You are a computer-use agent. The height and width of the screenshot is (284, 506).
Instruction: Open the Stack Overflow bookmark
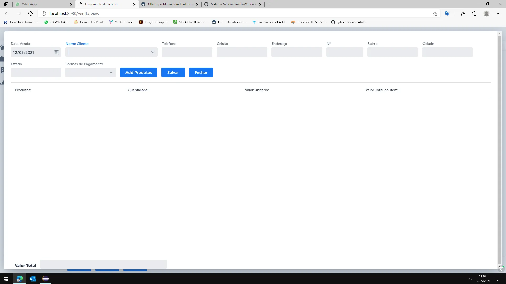pyautogui.click(x=190, y=22)
